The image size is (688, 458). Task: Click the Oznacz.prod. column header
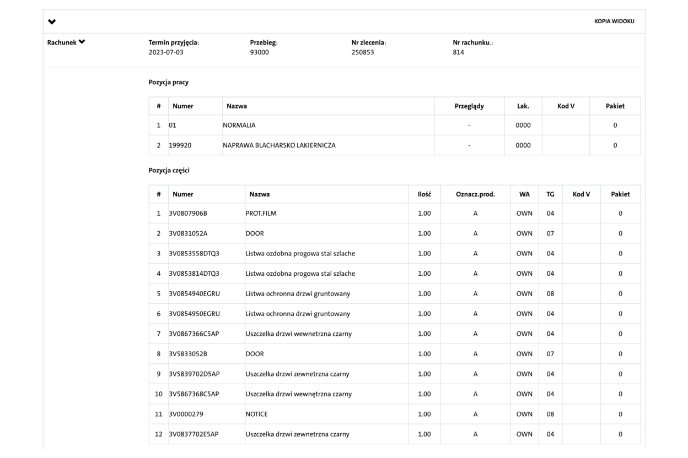[475, 194]
